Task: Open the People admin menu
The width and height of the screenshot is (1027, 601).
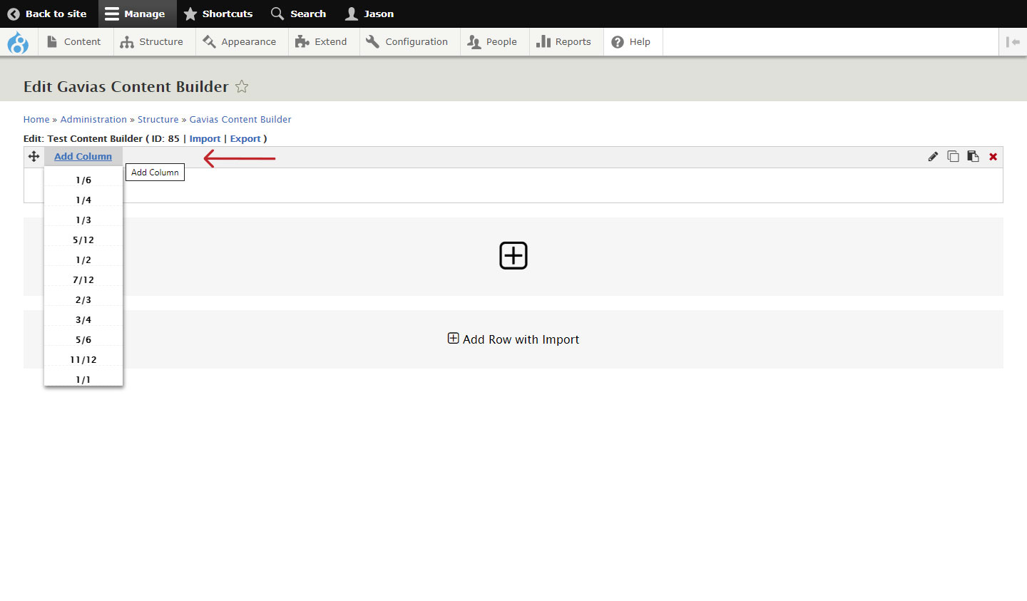Action: click(493, 42)
